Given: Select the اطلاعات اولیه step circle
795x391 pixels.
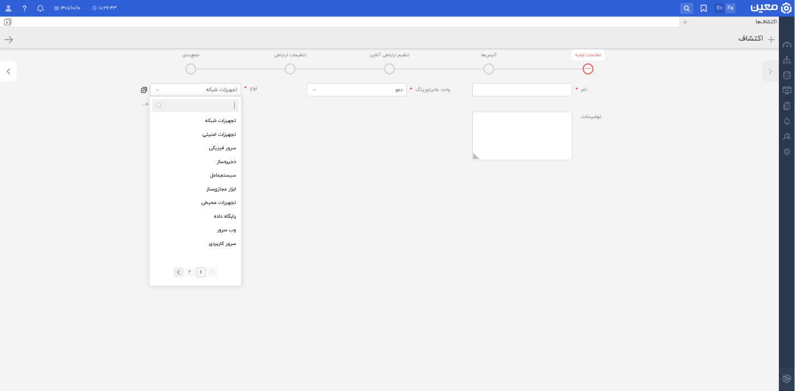Looking at the screenshot, I should (588, 69).
